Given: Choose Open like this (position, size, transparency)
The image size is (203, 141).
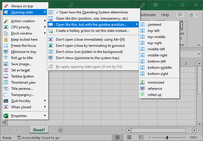Looking at the screenshot, I should (x=93, y=18).
